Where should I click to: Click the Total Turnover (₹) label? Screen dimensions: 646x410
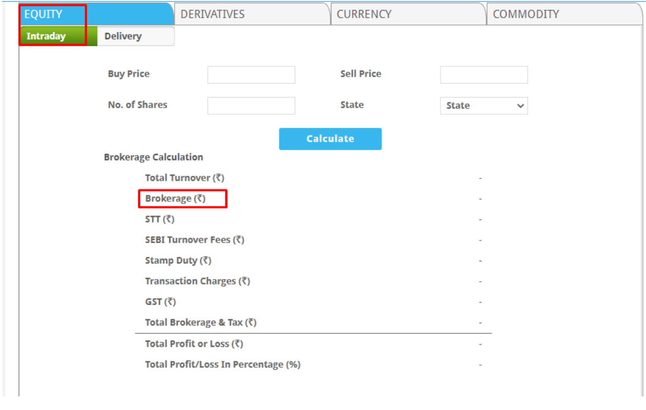[x=184, y=178]
